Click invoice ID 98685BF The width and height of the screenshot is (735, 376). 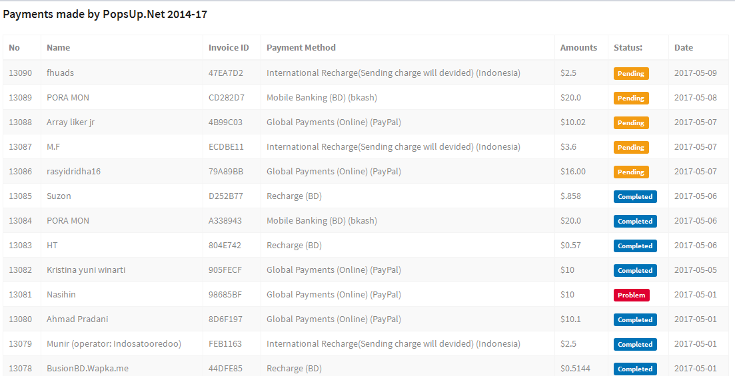click(225, 294)
